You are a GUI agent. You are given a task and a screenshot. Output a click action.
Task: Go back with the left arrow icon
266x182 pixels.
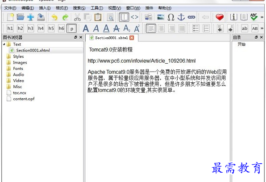(205, 17)
